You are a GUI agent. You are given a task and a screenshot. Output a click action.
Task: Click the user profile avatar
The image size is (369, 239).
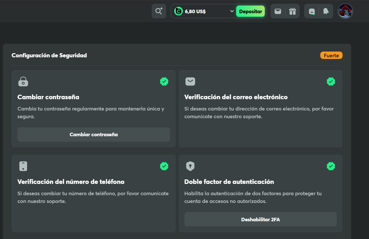pos(345,11)
